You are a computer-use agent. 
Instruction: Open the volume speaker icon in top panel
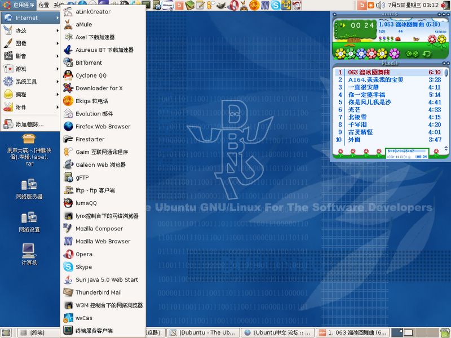click(380, 5)
